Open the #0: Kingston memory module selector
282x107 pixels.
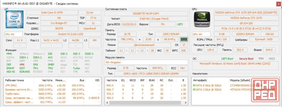tap(146, 62)
